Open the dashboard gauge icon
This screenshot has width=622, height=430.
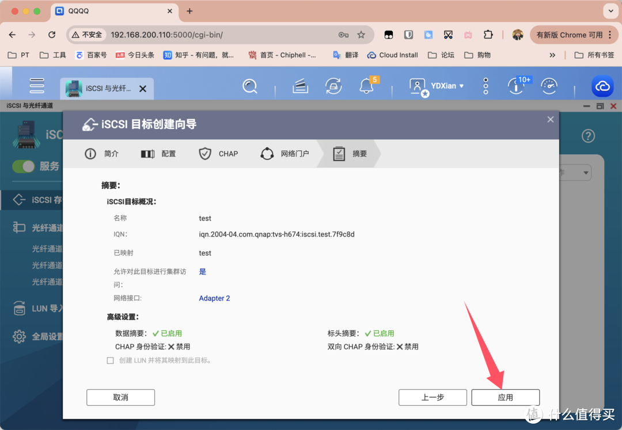coord(549,86)
